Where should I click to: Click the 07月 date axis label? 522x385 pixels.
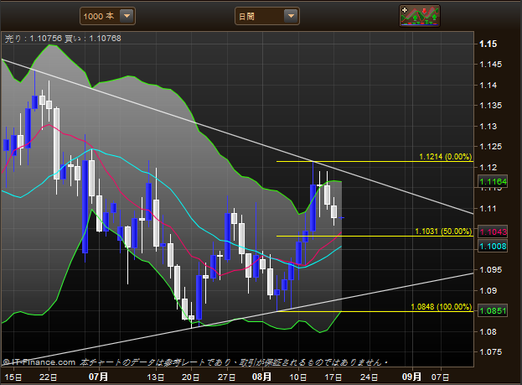point(99,377)
